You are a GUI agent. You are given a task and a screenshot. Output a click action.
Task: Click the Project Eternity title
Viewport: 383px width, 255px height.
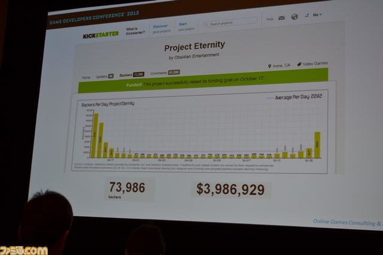(194, 46)
